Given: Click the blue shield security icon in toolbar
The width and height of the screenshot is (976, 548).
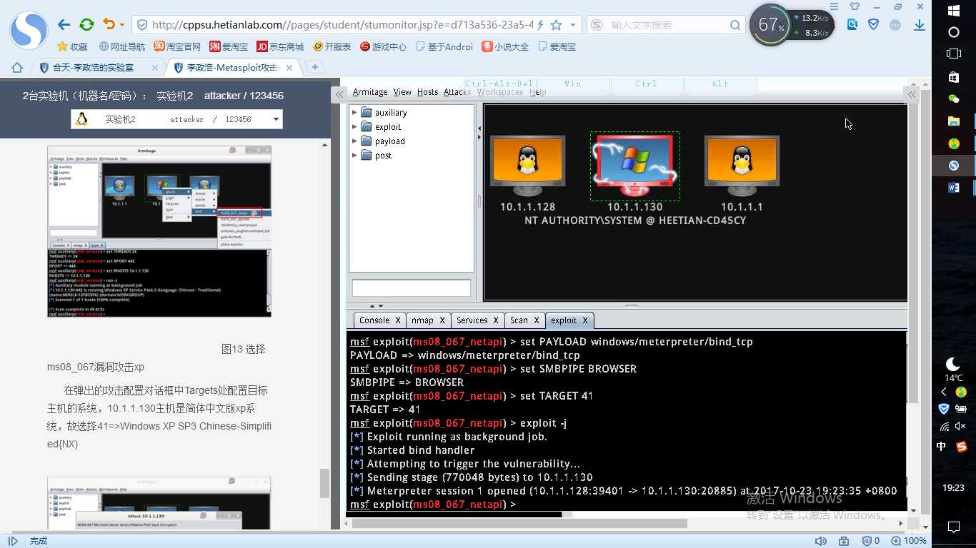Looking at the screenshot, I should 873,24.
